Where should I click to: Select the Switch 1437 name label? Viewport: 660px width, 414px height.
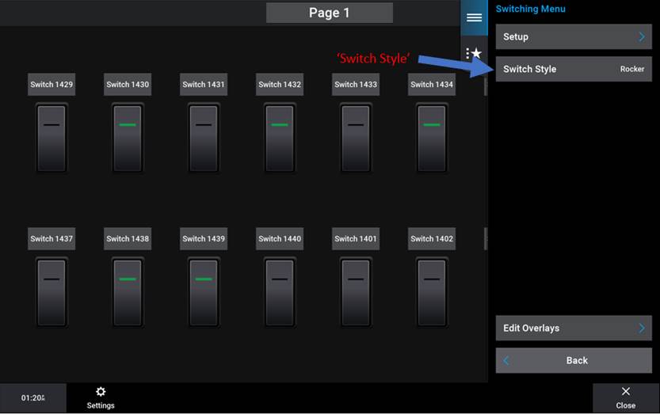tap(52, 238)
